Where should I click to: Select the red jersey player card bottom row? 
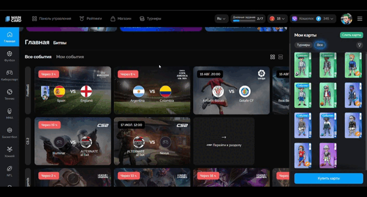pos(303,156)
